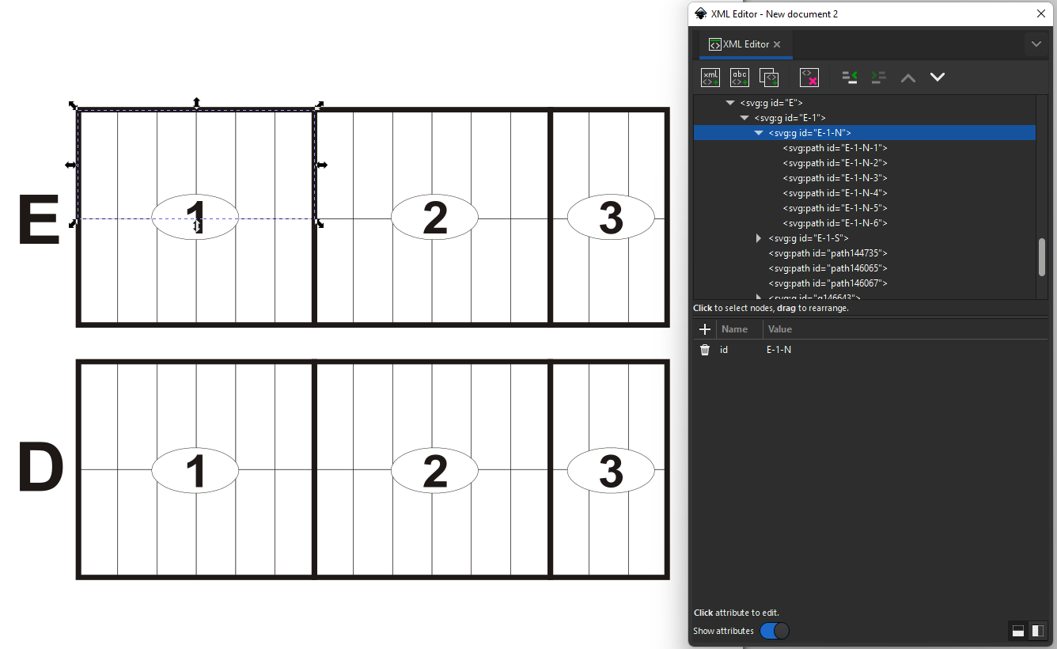Expand the svg:g id="E-1-S" node
The width and height of the screenshot is (1057, 649).
(758, 237)
